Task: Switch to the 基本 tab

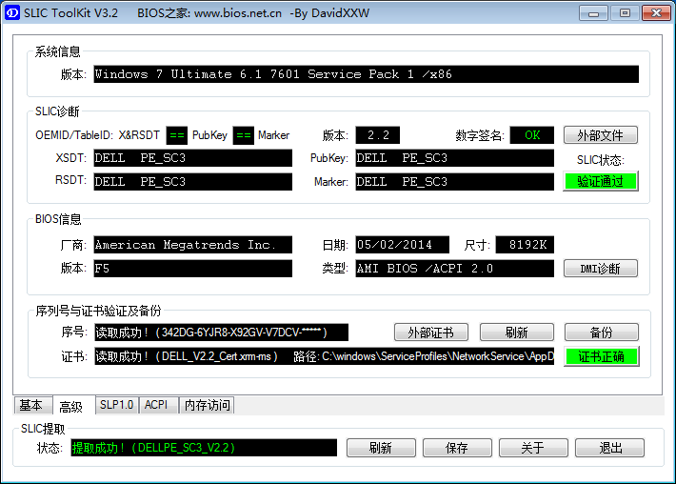Action: [x=31, y=405]
